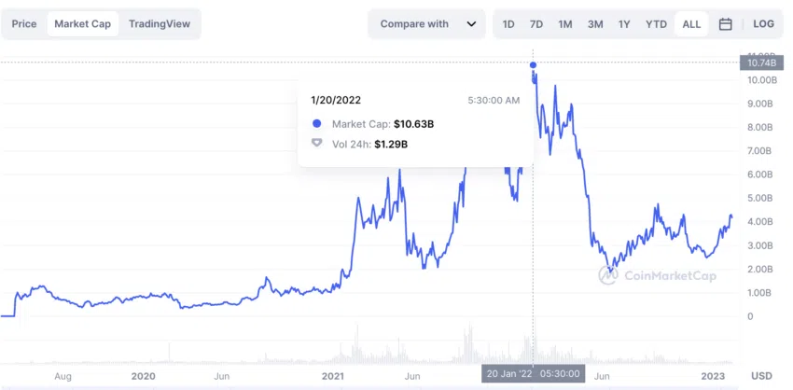This screenshot has width=793, height=390.
Task: Choose the YTD range button
Action: click(x=656, y=23)
